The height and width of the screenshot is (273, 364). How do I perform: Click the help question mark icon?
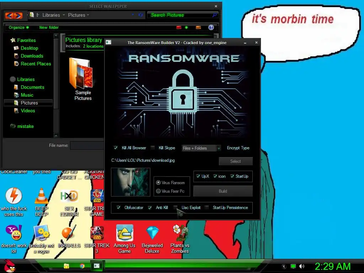[211, 27]
